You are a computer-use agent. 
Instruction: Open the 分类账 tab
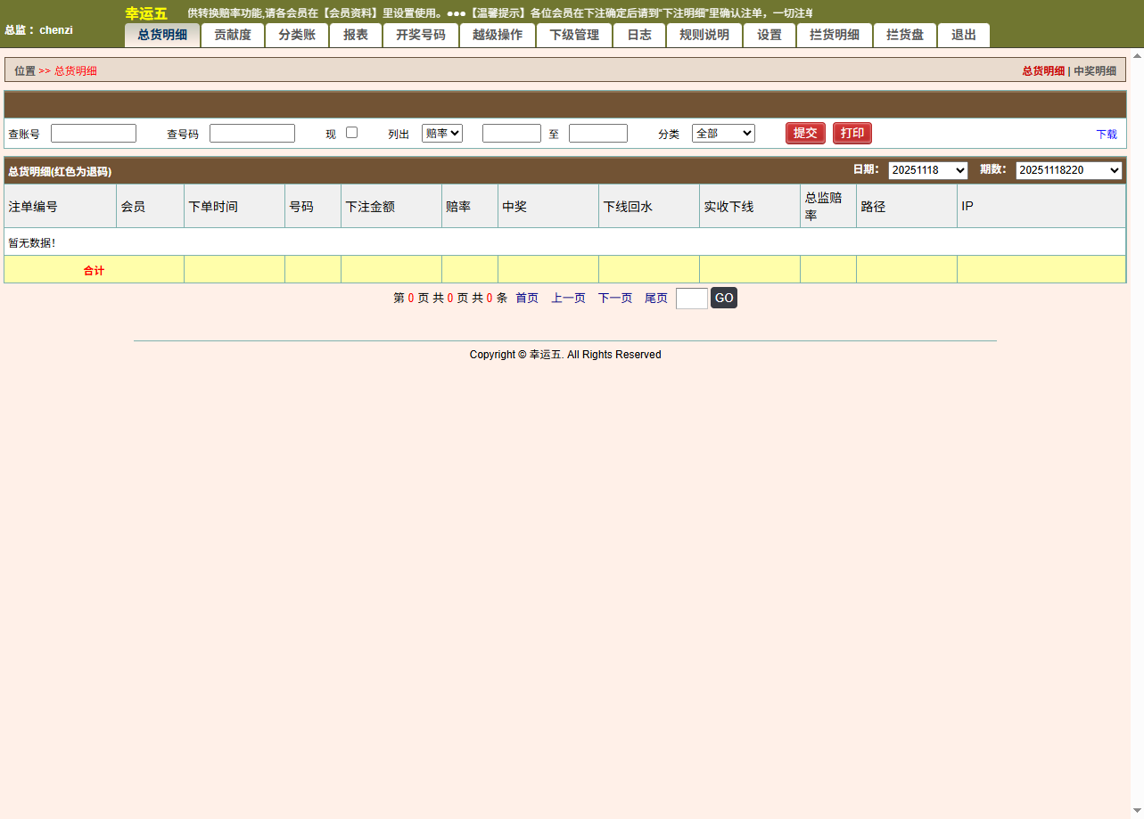(297, 35)
